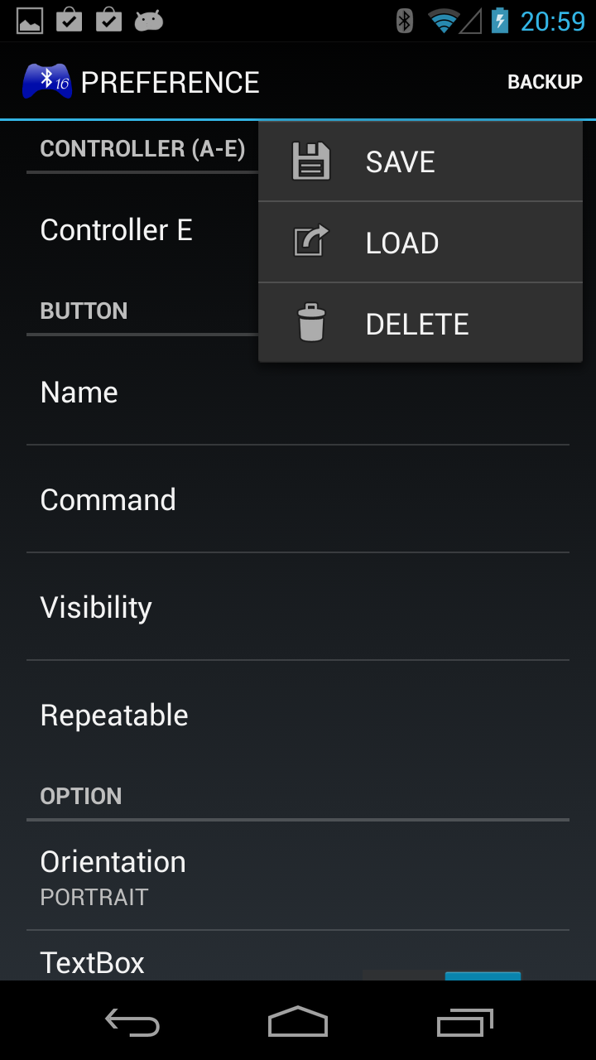
Task: Toggle the TextBox switch
Action: (x=442, y=976)
